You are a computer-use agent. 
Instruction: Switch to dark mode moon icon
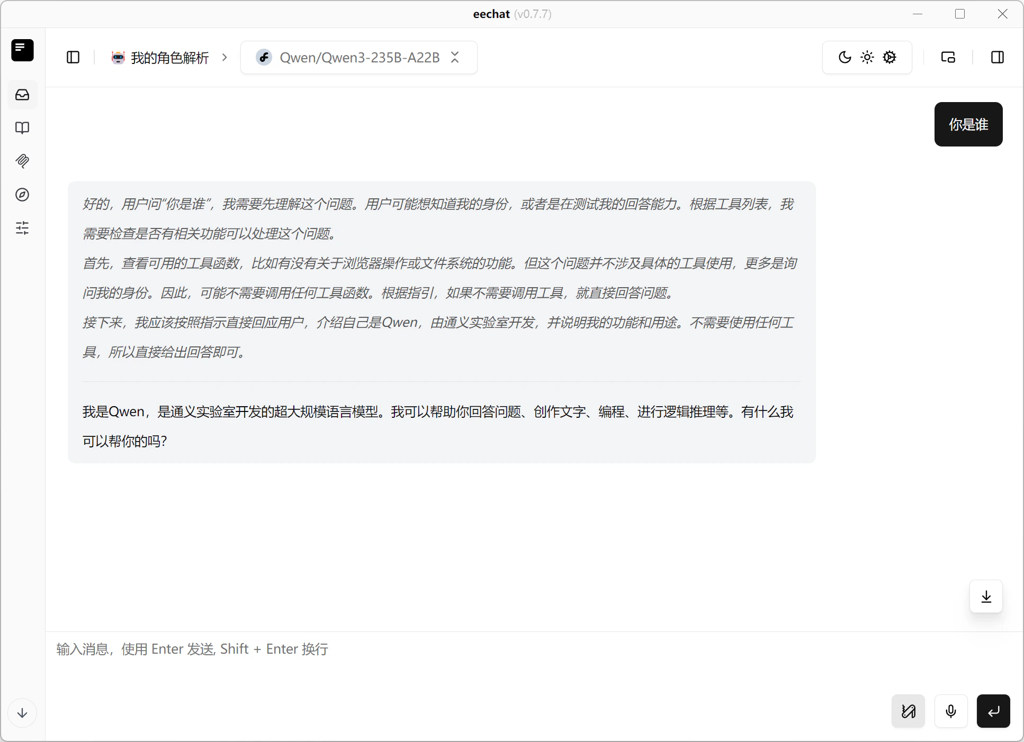pyautogui.click(x=845, y=57)
